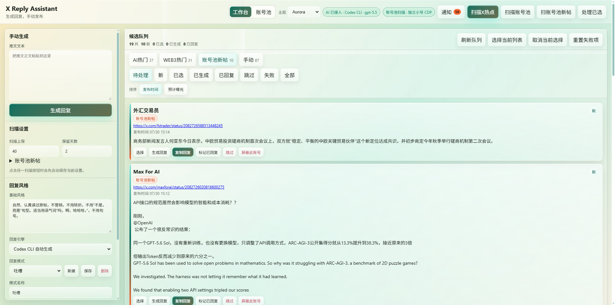Click 账号池新帖 tag on Max For AI card
Viewport: 615px width, 305px height.
(145, 180)
